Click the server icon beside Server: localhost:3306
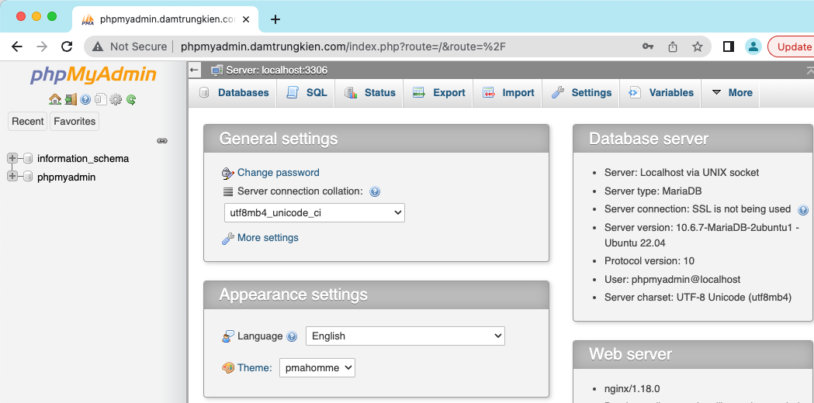The width and height of the screenshot is (814, 403). 217,70
